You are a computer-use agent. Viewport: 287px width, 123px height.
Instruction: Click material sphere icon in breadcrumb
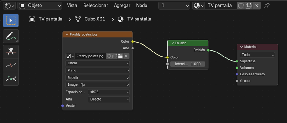pyautogui.click(x=121, y=19)
